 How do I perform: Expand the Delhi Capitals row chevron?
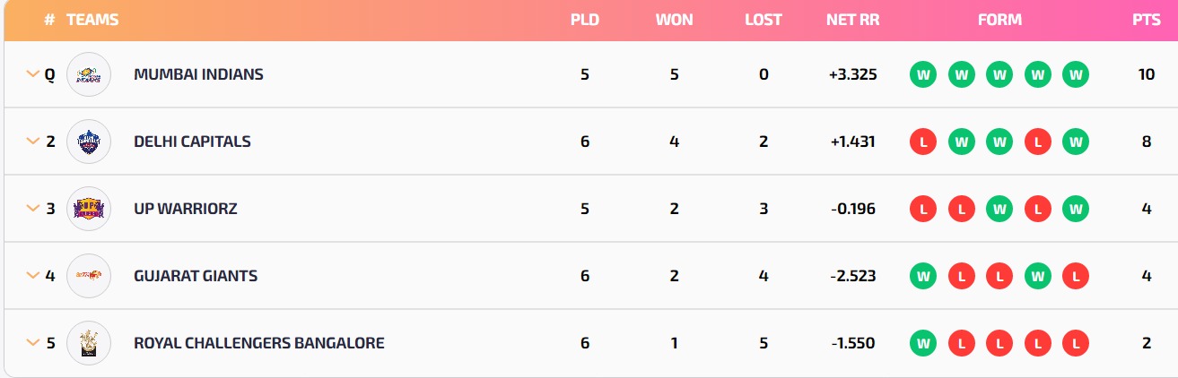click(33, 142)
